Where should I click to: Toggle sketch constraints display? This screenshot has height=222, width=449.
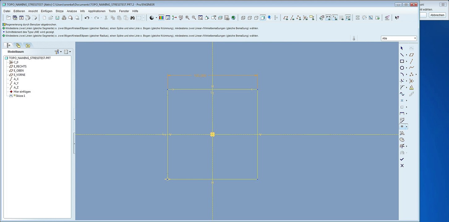coord(335,18)
